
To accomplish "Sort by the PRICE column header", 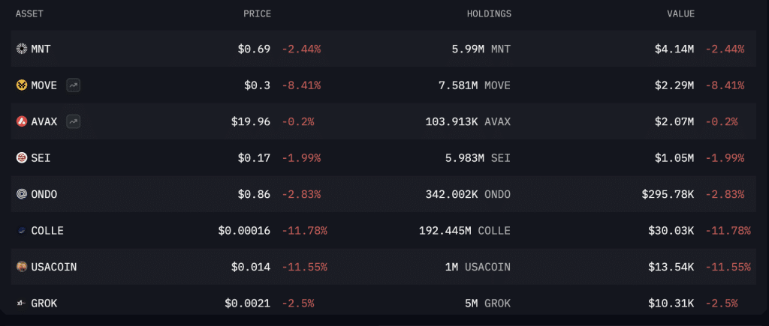I will pos(257,13).
